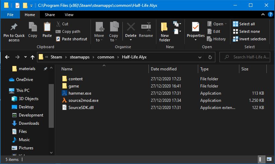The height and width of the screenshot is (164, 275).
Task: Select the game folder
Action: coord(71,86)
